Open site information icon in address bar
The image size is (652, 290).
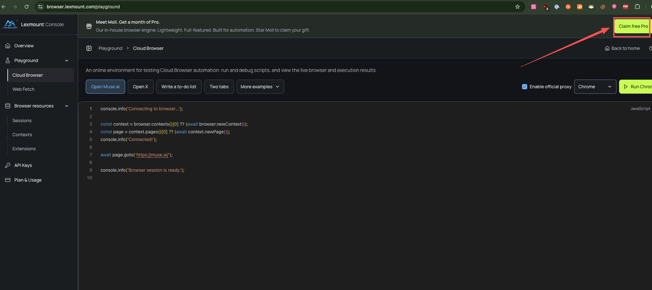point(40,7)
